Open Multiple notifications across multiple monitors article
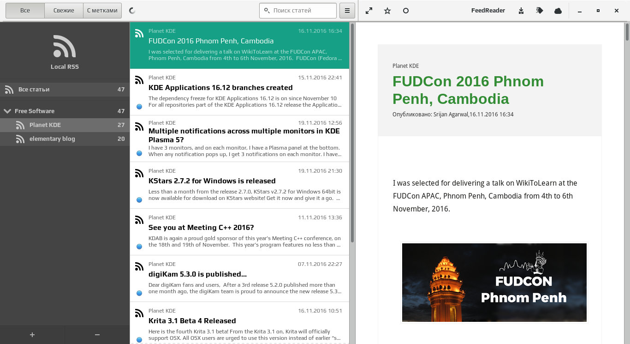 (239, 139)
